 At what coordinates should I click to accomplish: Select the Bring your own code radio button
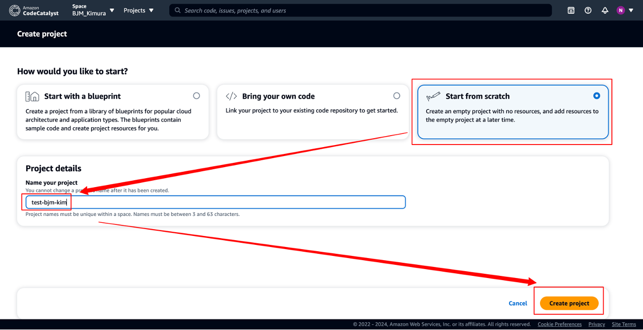pos(397,96)
